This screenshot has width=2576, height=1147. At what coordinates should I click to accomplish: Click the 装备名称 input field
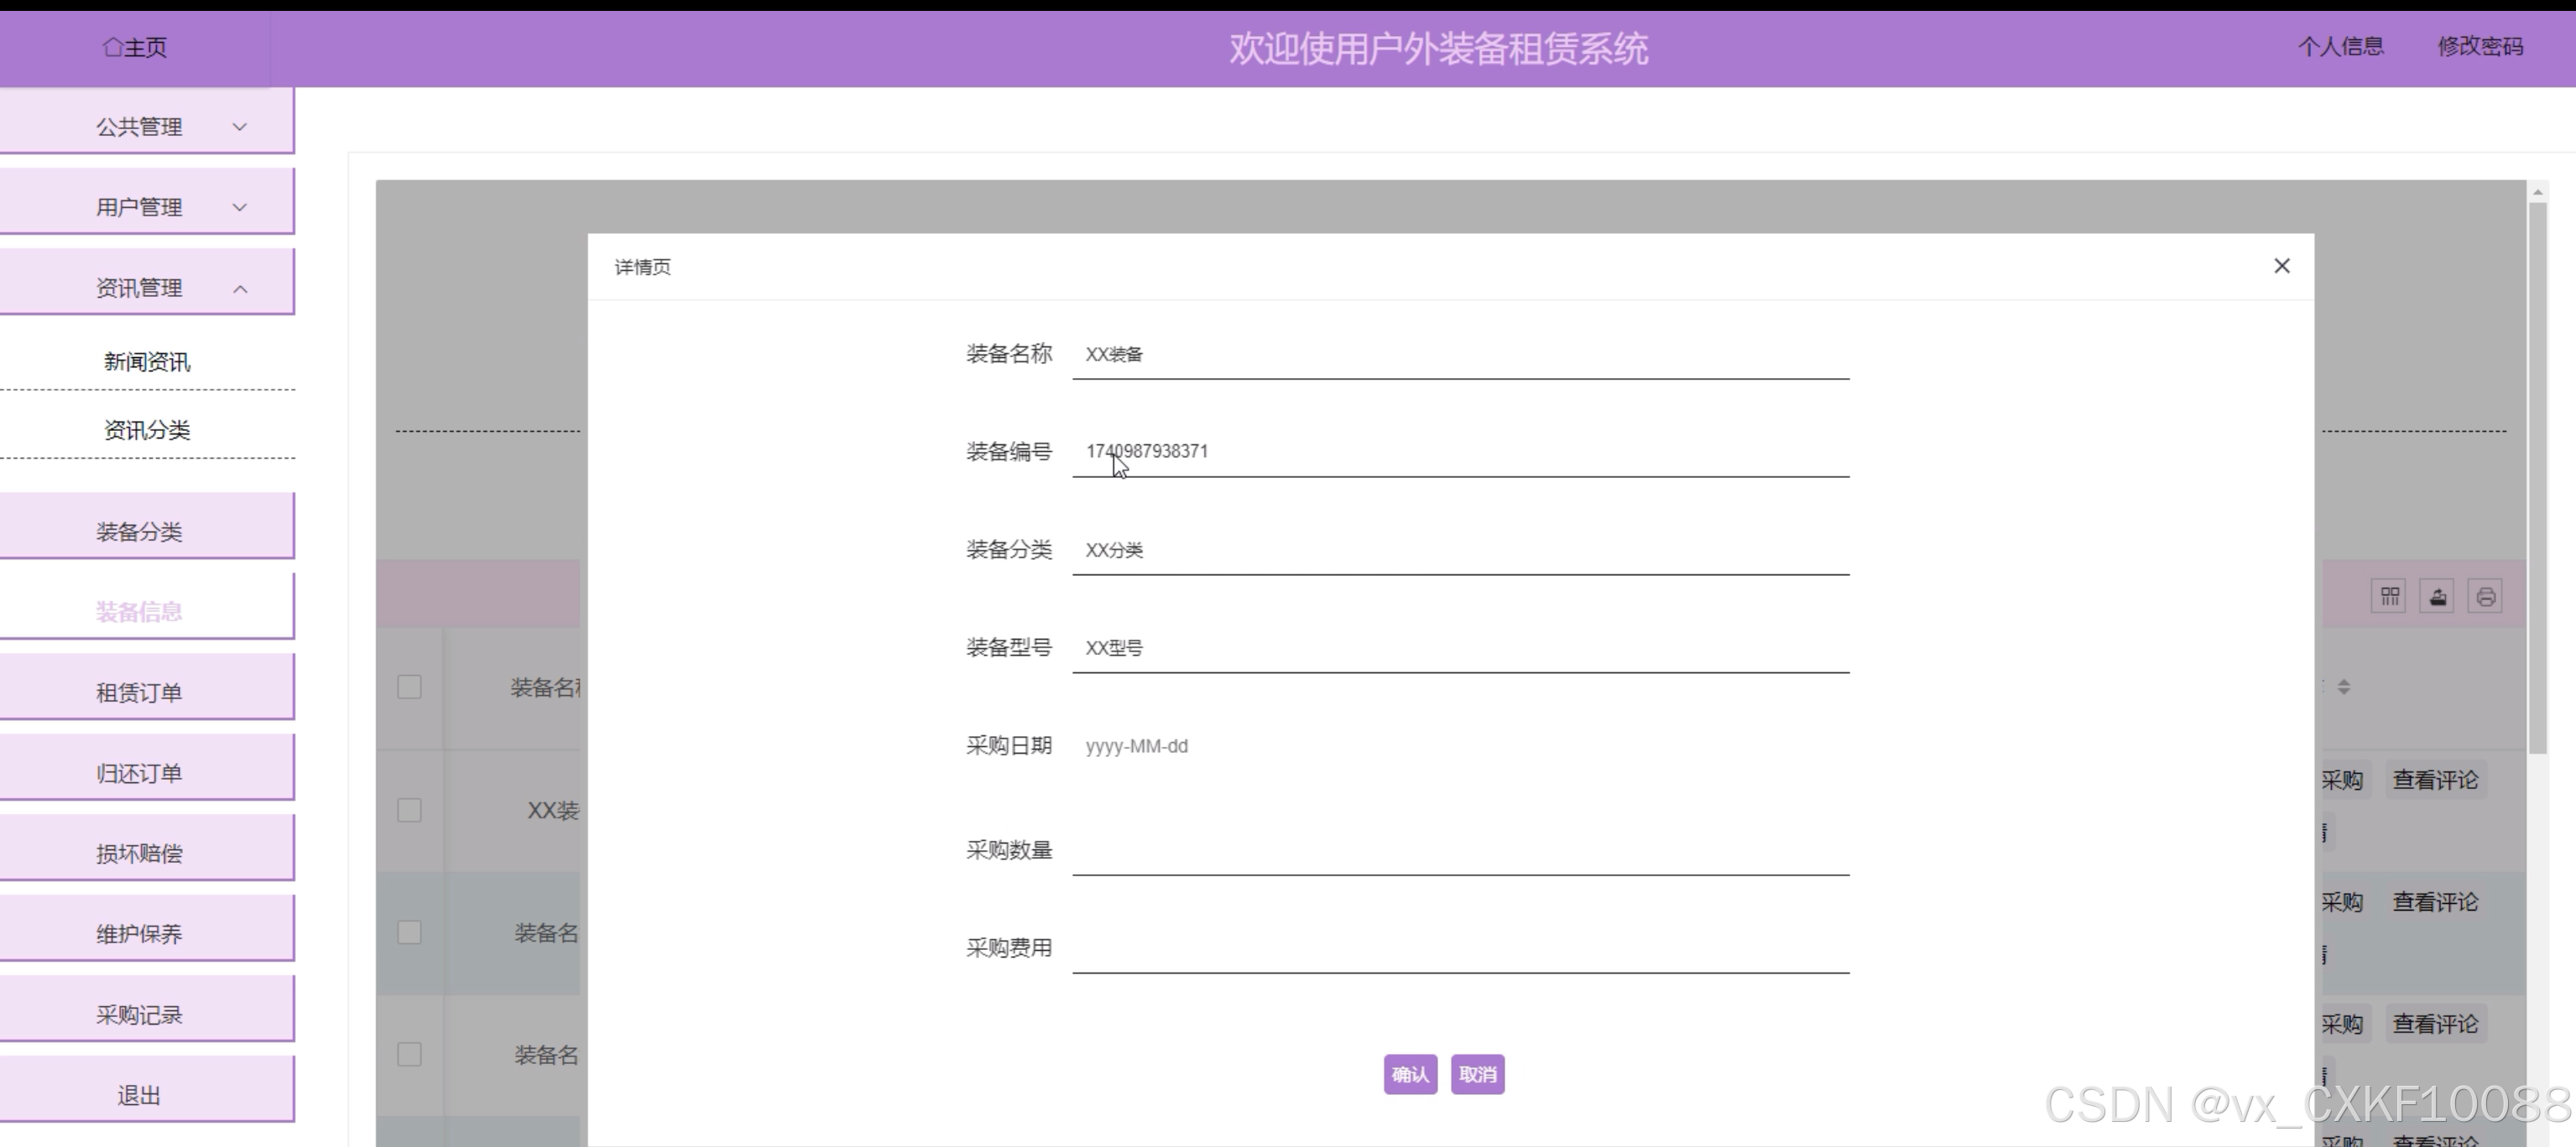click(1461, 355)
